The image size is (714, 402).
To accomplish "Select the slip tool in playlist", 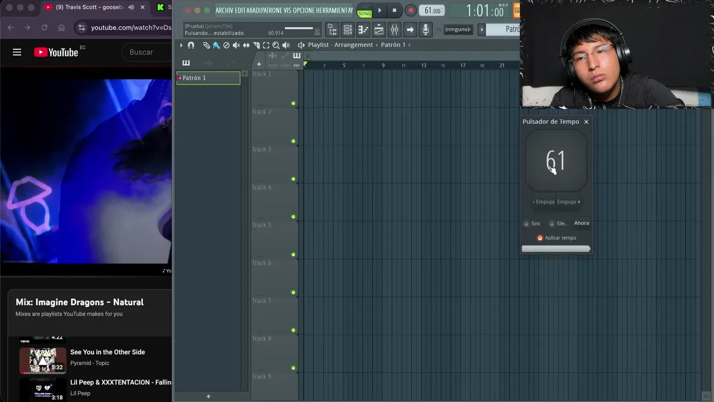I will [x=246, y=45].
